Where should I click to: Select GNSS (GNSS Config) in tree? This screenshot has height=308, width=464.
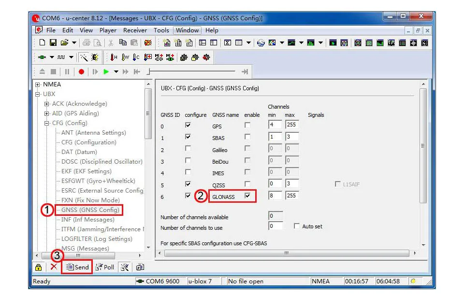pos(90,210)
